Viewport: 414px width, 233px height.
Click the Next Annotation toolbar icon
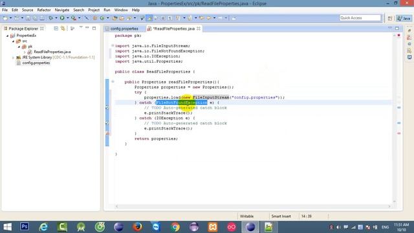click(x=179, y=18)
